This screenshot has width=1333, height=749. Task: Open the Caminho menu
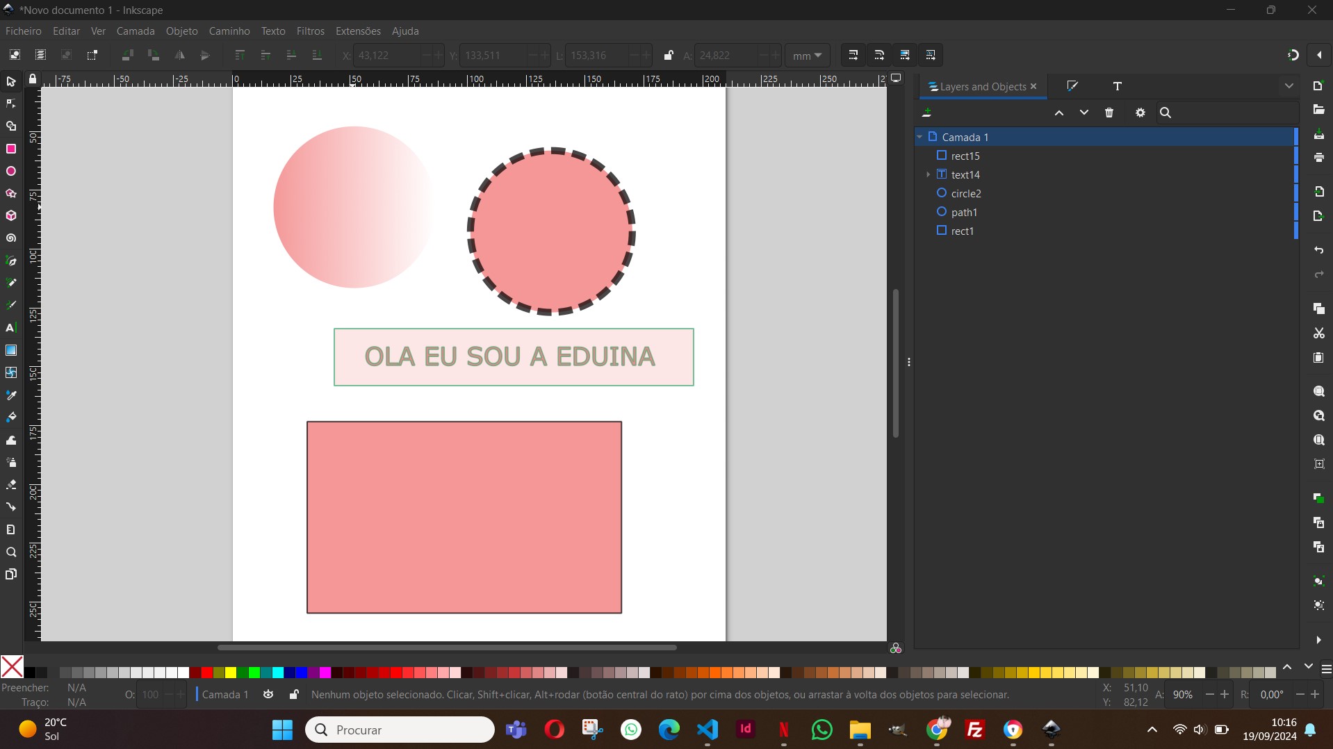pos(229,31)
